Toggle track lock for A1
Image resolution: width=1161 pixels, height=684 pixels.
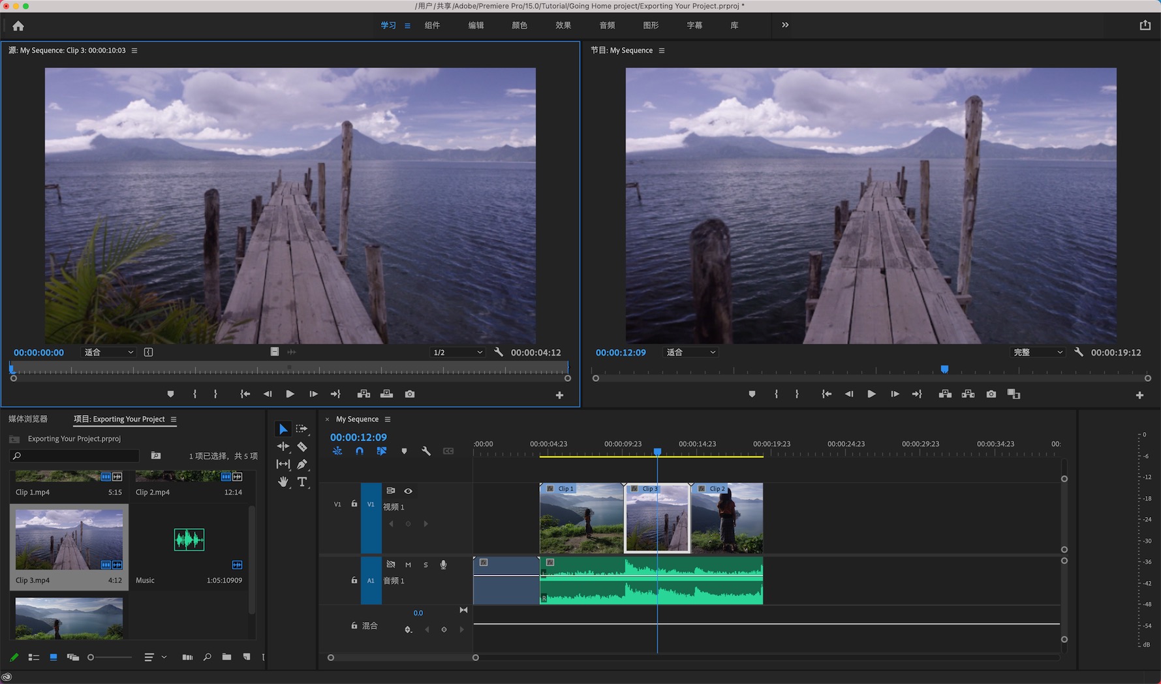354,580
